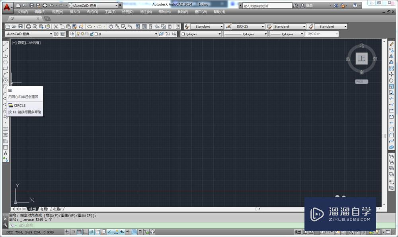Toggle Quick Properties in status bar
This screenshot has width=398, height=237.
pos(140,232)
